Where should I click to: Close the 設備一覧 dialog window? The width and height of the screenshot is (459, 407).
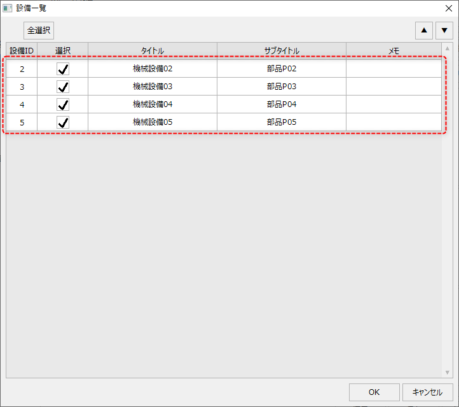[448, 8]
